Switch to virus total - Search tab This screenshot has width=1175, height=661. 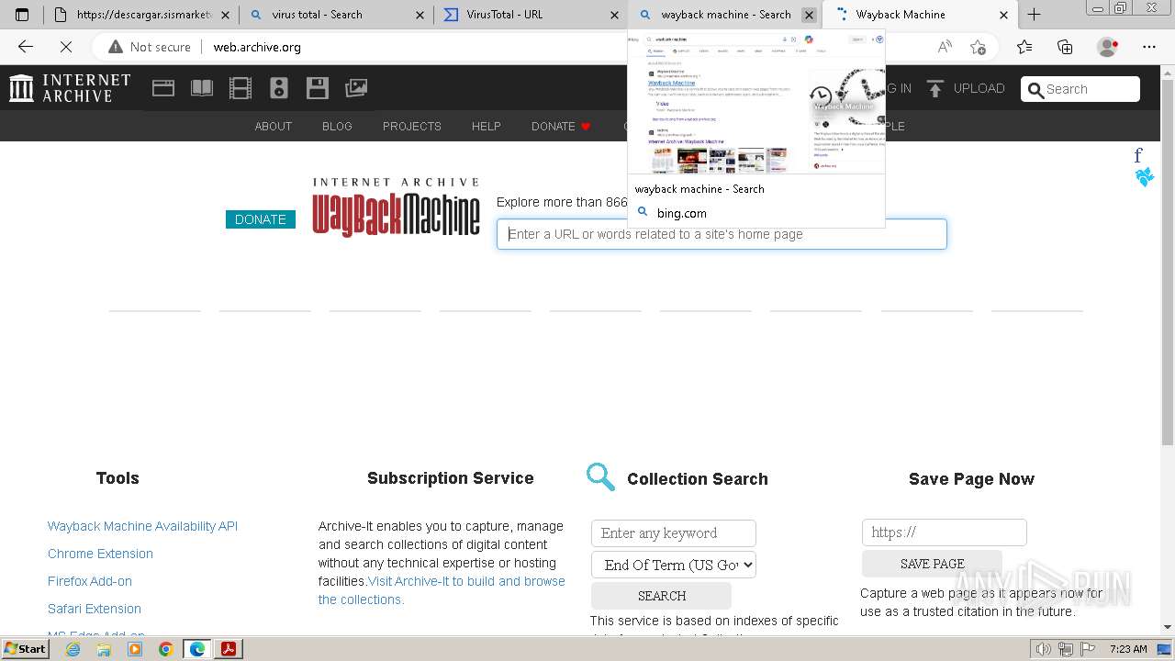336,15
